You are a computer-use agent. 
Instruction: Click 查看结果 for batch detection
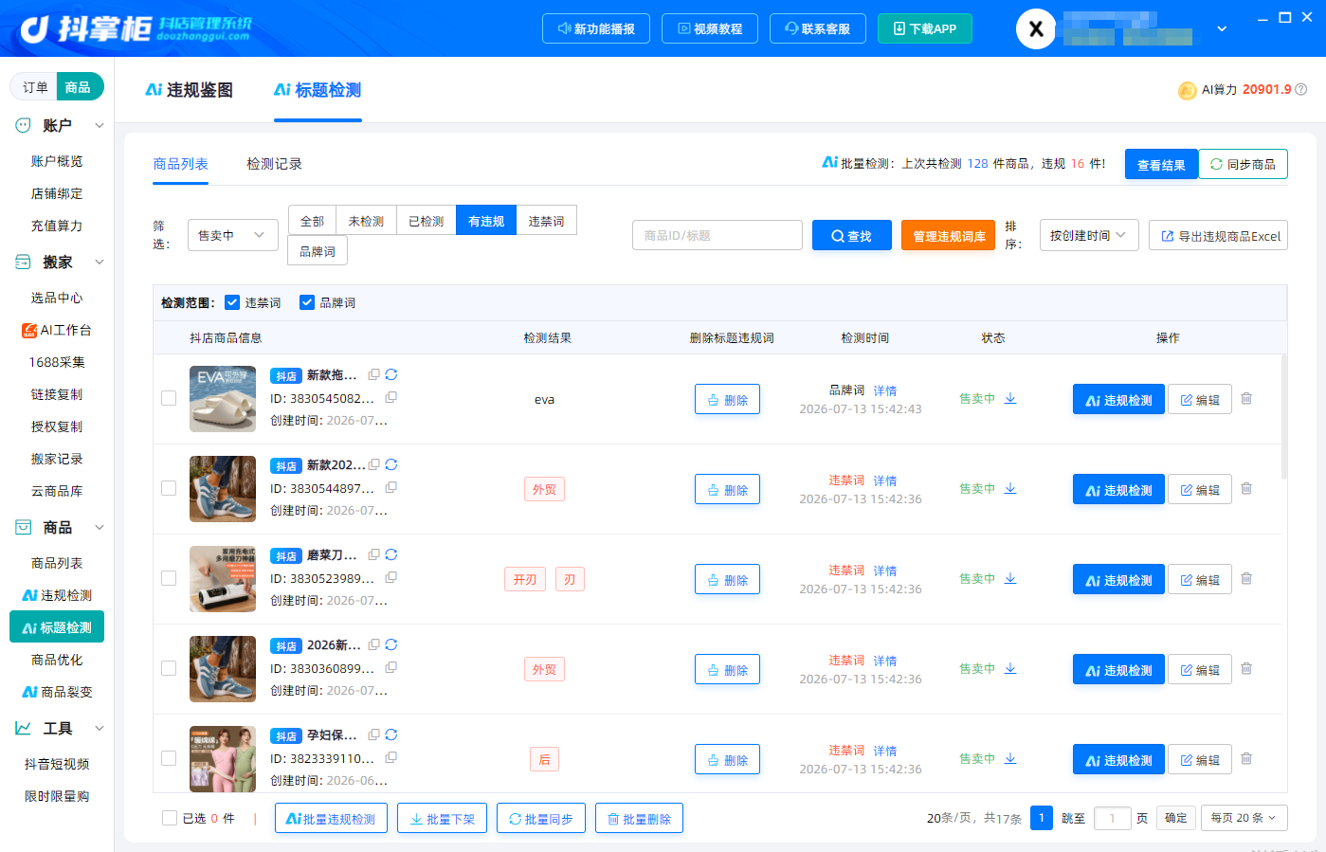pos(1161,165)
